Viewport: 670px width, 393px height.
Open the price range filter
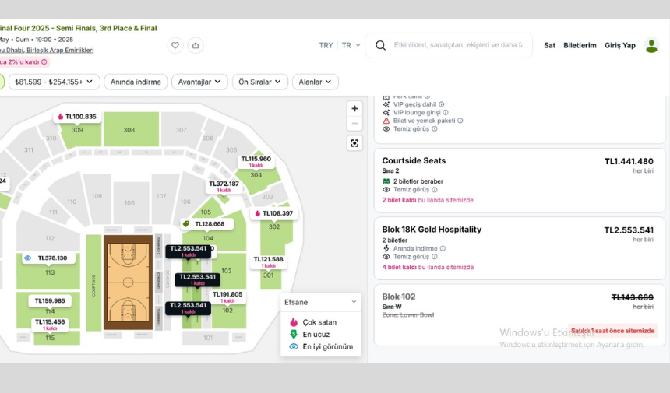[x=54, y=82]
